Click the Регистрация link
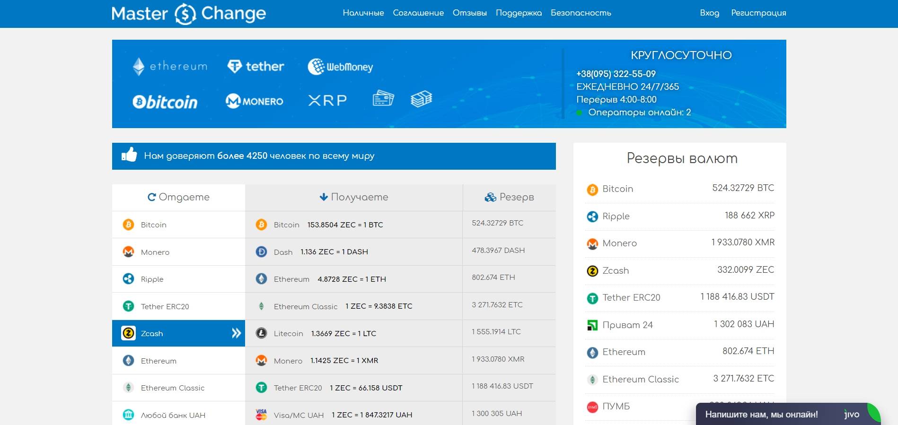The image size is (898, 425). [x=758, y=13]
